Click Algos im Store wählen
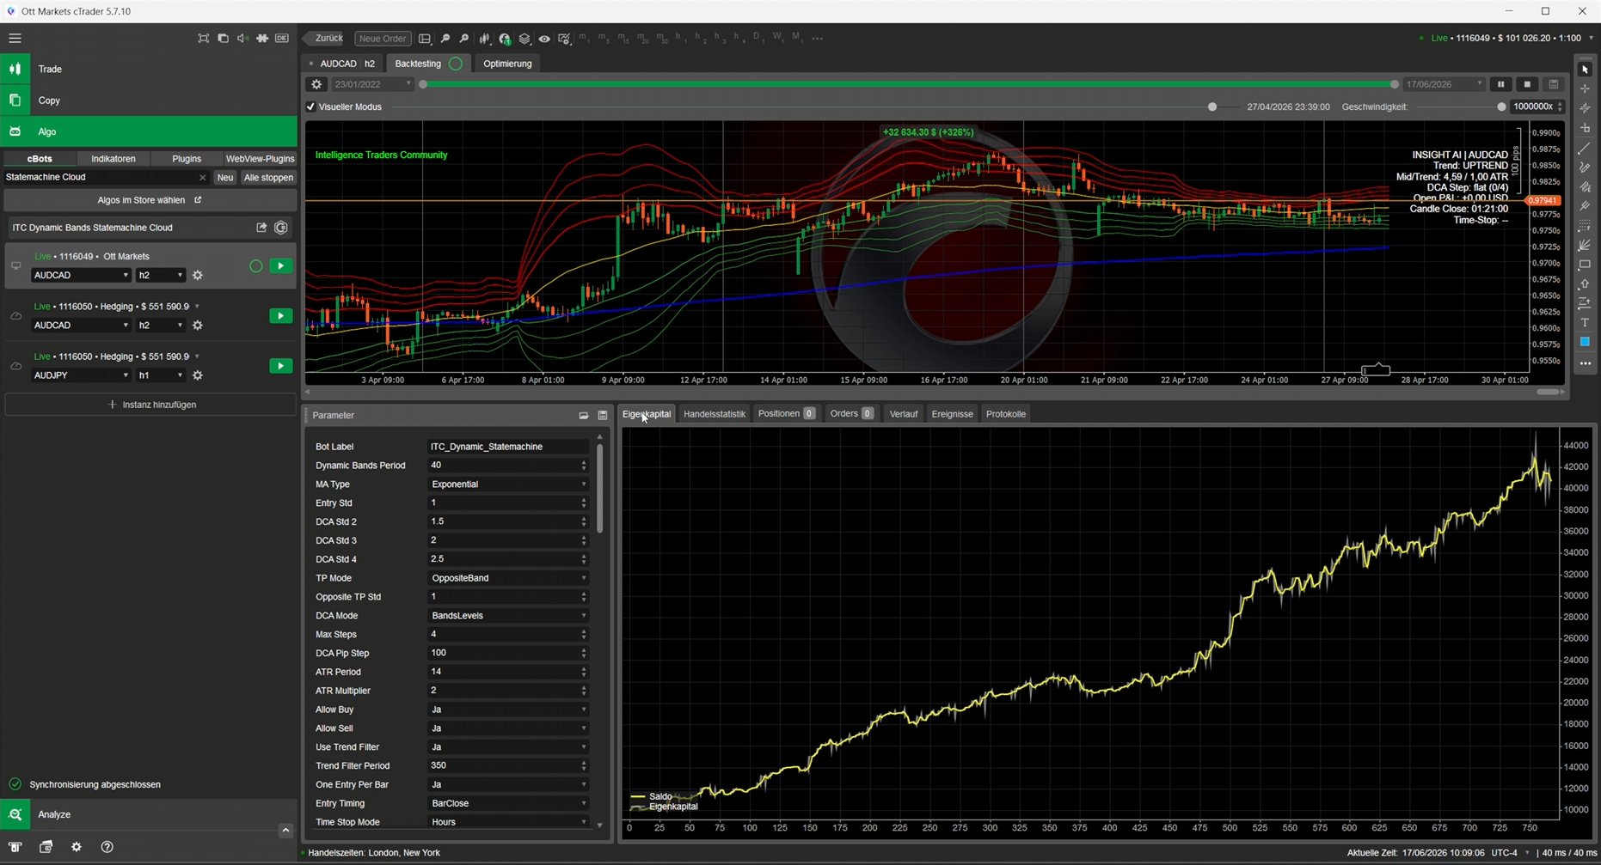The height and width of the screenshot is (865, 1601). pos(150,200)
